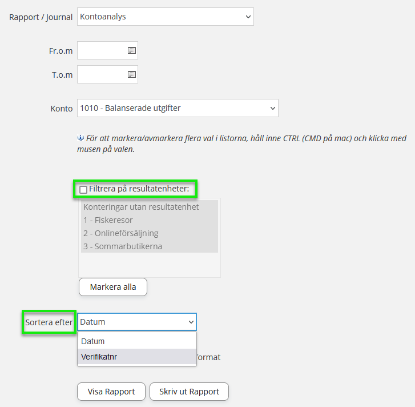The image size is (415, 407).
Task: Click the Sortera efter dropdown showing Datum
Action: [137, 322]
